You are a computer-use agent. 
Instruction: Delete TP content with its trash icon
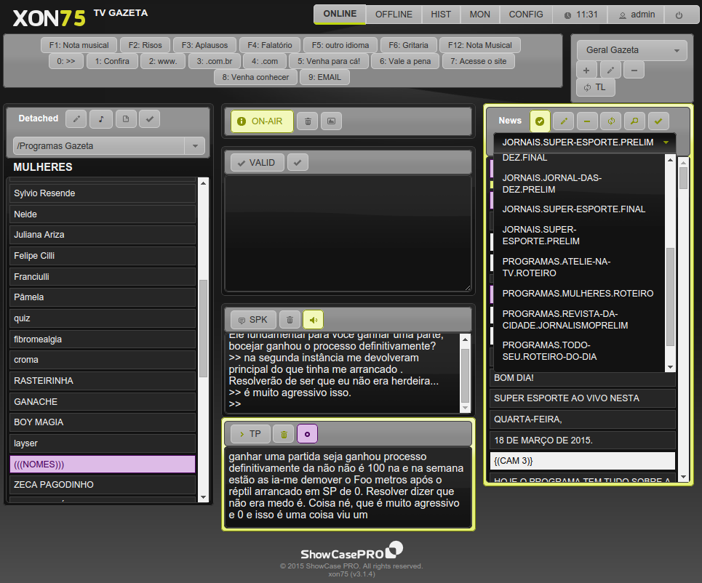coord(284,434)
